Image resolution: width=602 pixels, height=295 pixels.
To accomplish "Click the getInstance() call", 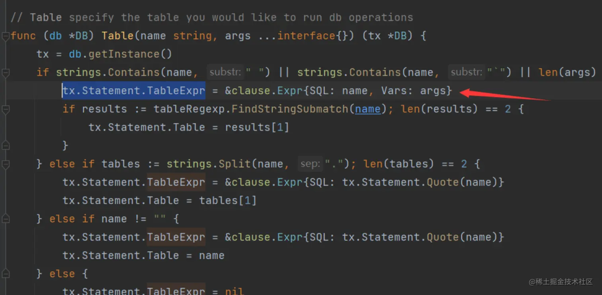I will coord(130,54).
